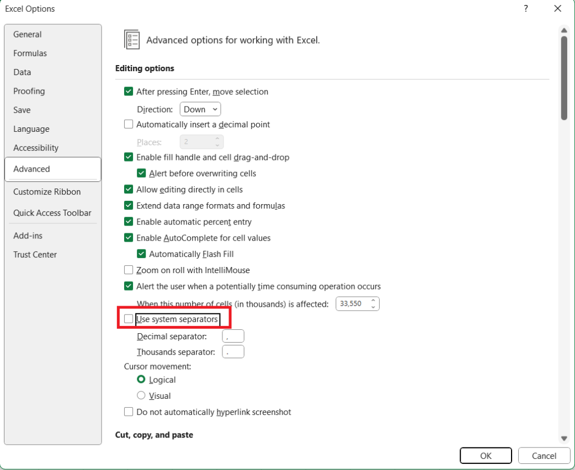Screen dimensions: 575x470
Task: Click scrollbar up arrow at top
Action: coord(564,30)
